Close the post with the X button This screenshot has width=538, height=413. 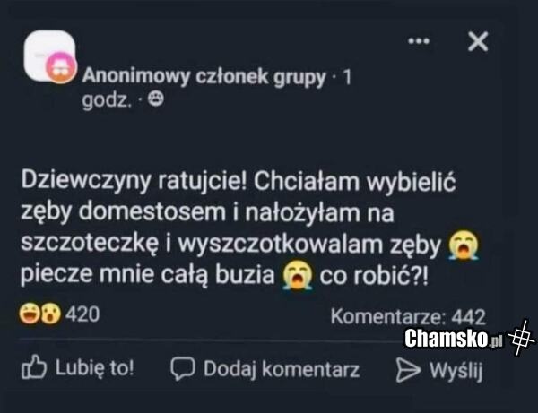coord(478,41)
